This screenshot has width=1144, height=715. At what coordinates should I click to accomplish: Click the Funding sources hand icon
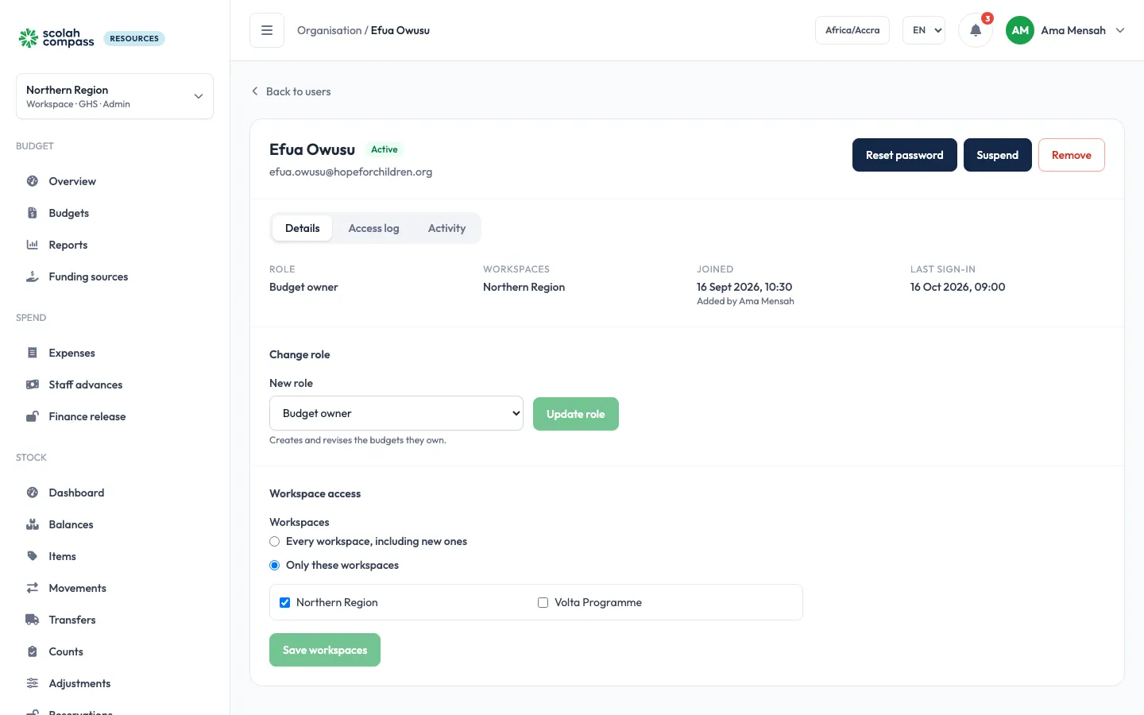(33, 276)
